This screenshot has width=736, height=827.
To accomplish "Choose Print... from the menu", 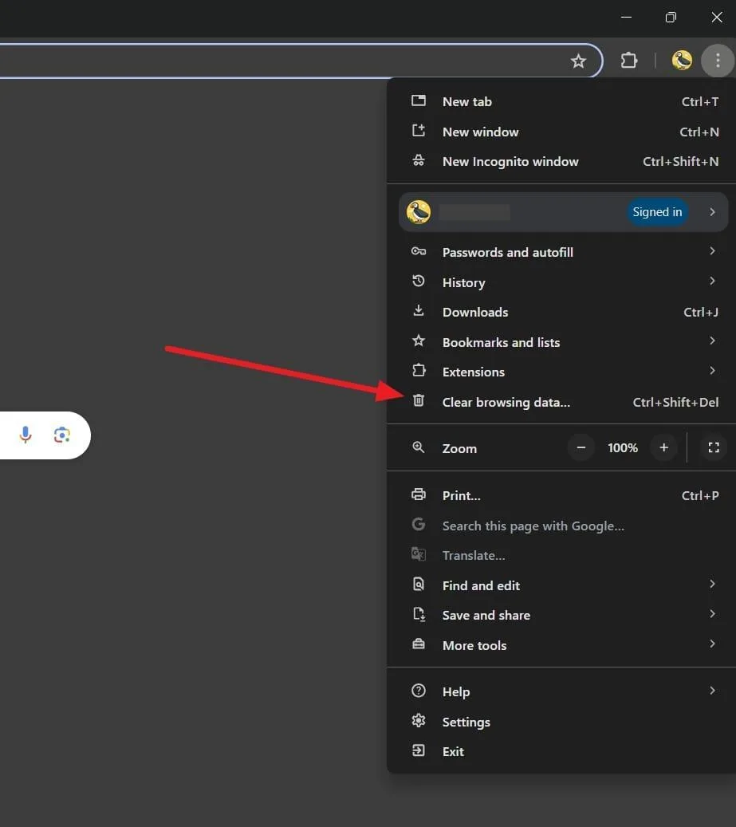I will pyautogui.click(x=462, y=495).
